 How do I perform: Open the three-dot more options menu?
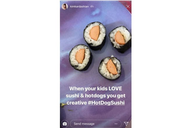(116, 124)
